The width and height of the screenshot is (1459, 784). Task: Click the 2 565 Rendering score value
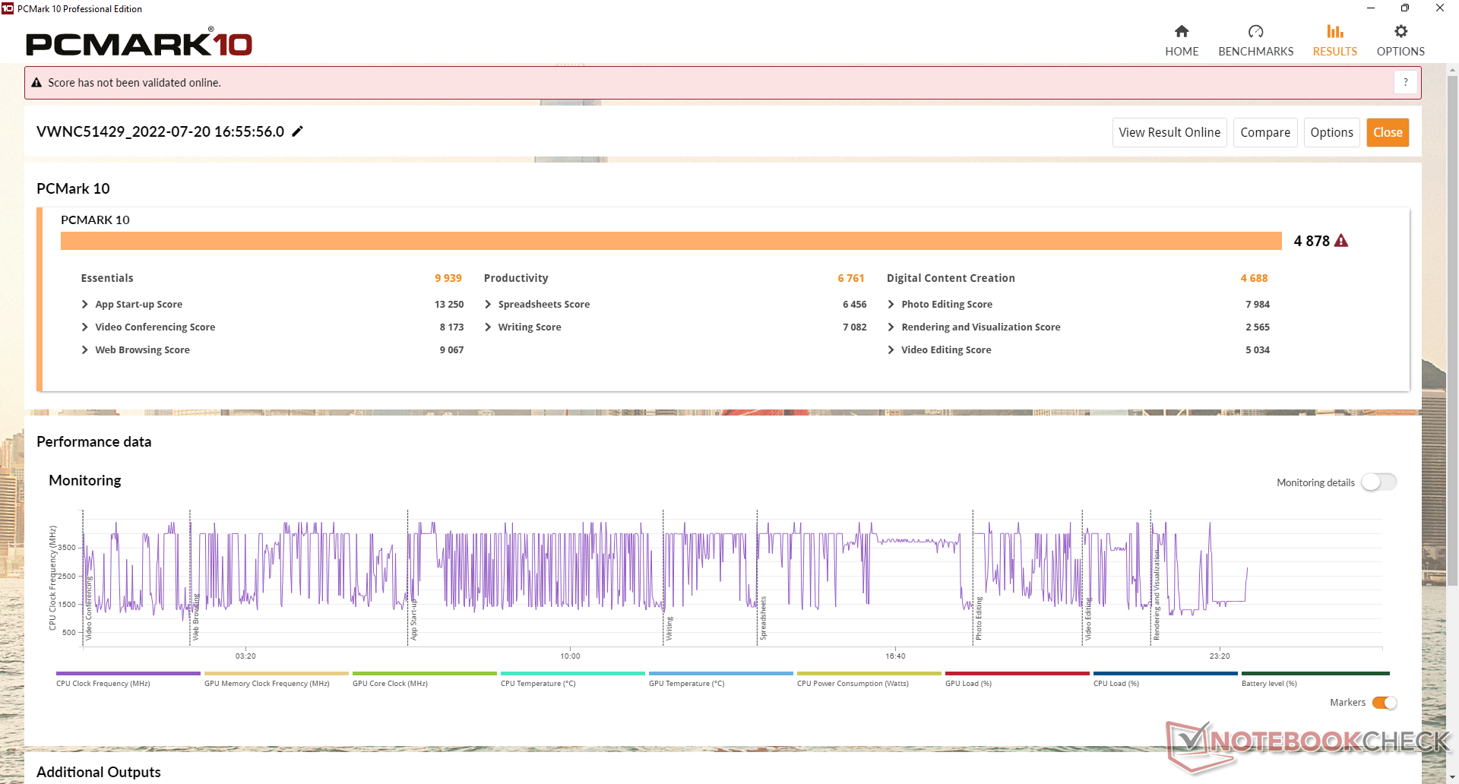point(1258,327)
